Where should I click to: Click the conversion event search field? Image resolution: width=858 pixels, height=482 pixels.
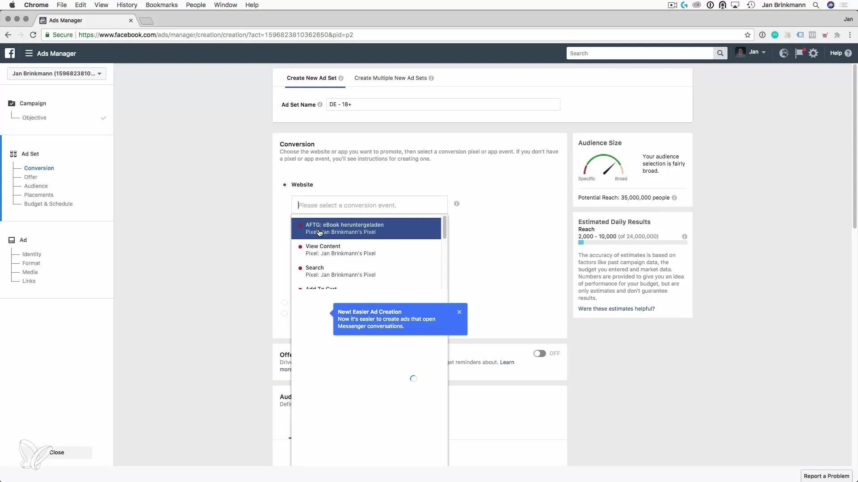point(369,205)
